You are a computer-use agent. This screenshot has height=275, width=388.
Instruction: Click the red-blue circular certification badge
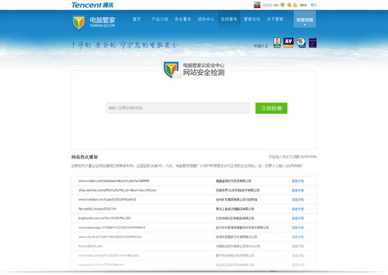coord(301,43)
